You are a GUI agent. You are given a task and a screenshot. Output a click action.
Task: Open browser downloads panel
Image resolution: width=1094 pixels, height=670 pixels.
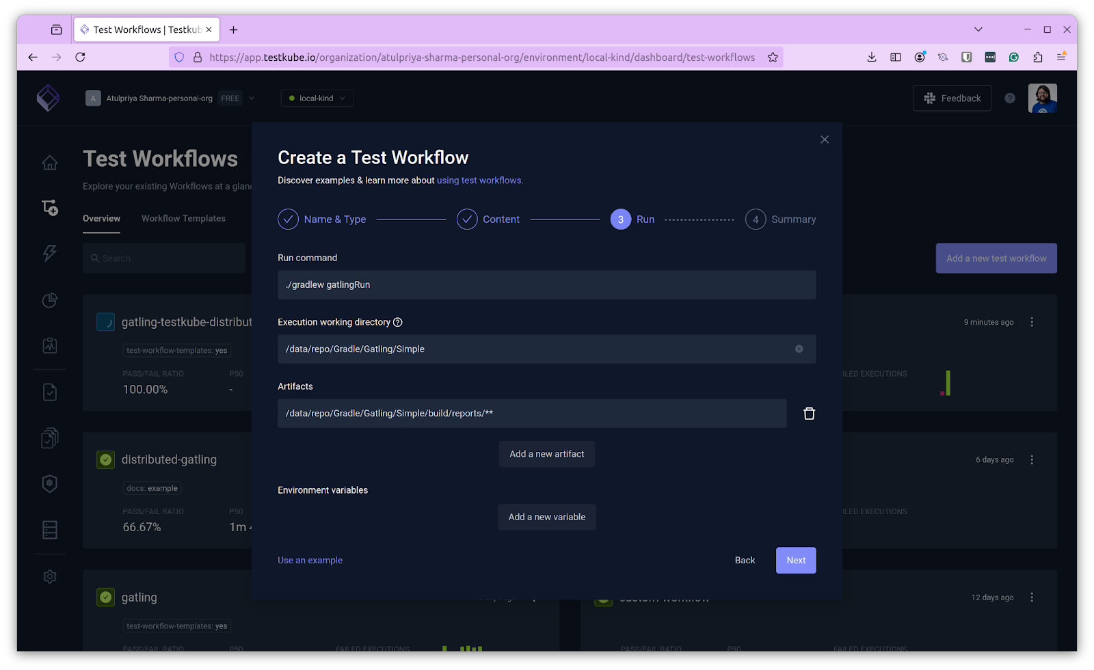click(872, 57)
